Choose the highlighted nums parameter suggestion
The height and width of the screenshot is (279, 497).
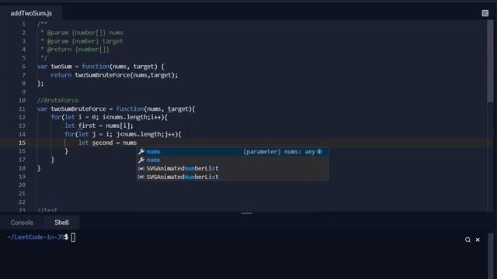point(233,152)
